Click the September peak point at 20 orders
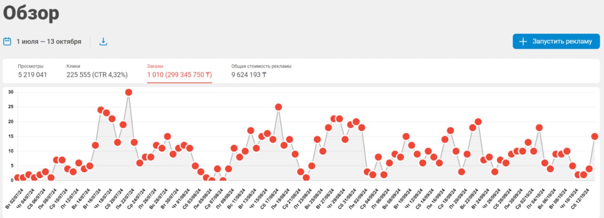Screen dimensions: 604x218 pos(478,121)
